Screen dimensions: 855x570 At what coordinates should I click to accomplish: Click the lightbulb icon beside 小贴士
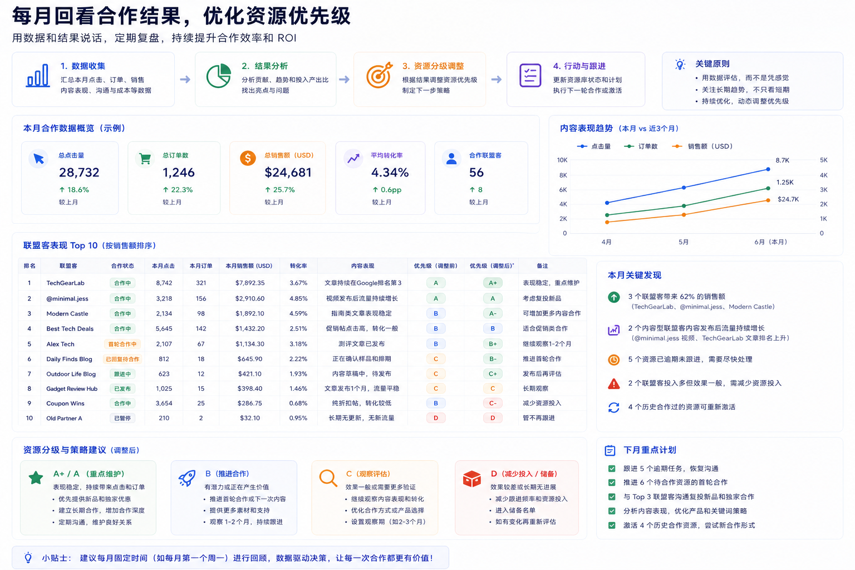[28, 557]
